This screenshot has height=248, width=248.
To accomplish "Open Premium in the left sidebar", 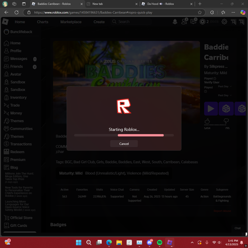I will click(x=14, y=160).
